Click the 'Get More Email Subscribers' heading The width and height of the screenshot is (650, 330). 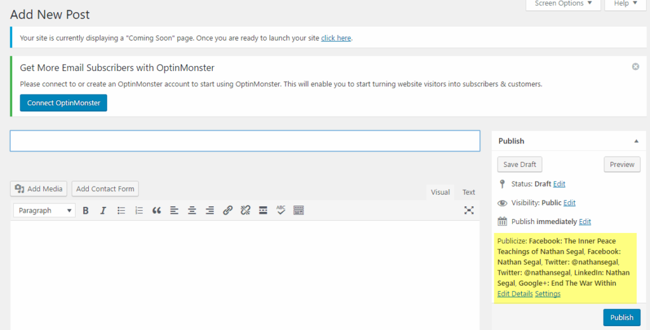[x=117, y=67]
